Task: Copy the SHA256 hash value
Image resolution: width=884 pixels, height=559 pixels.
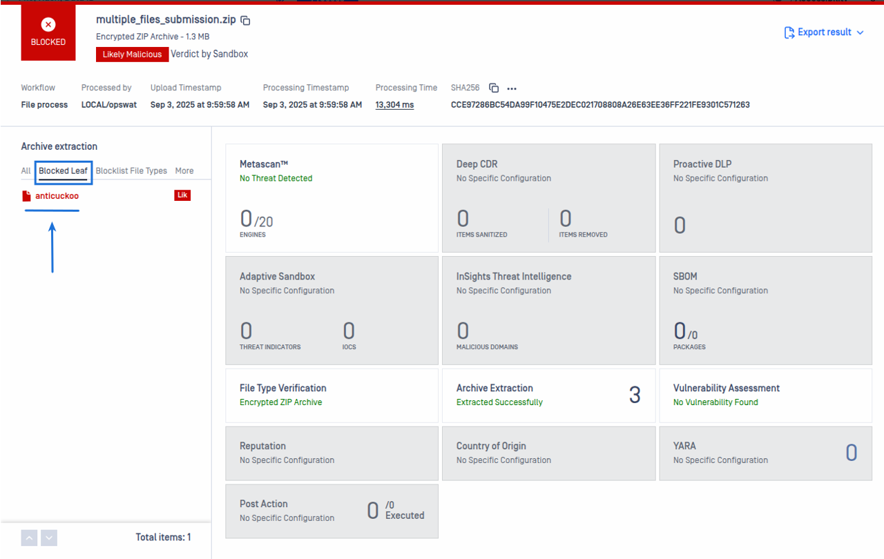Action: pos(494,88)
